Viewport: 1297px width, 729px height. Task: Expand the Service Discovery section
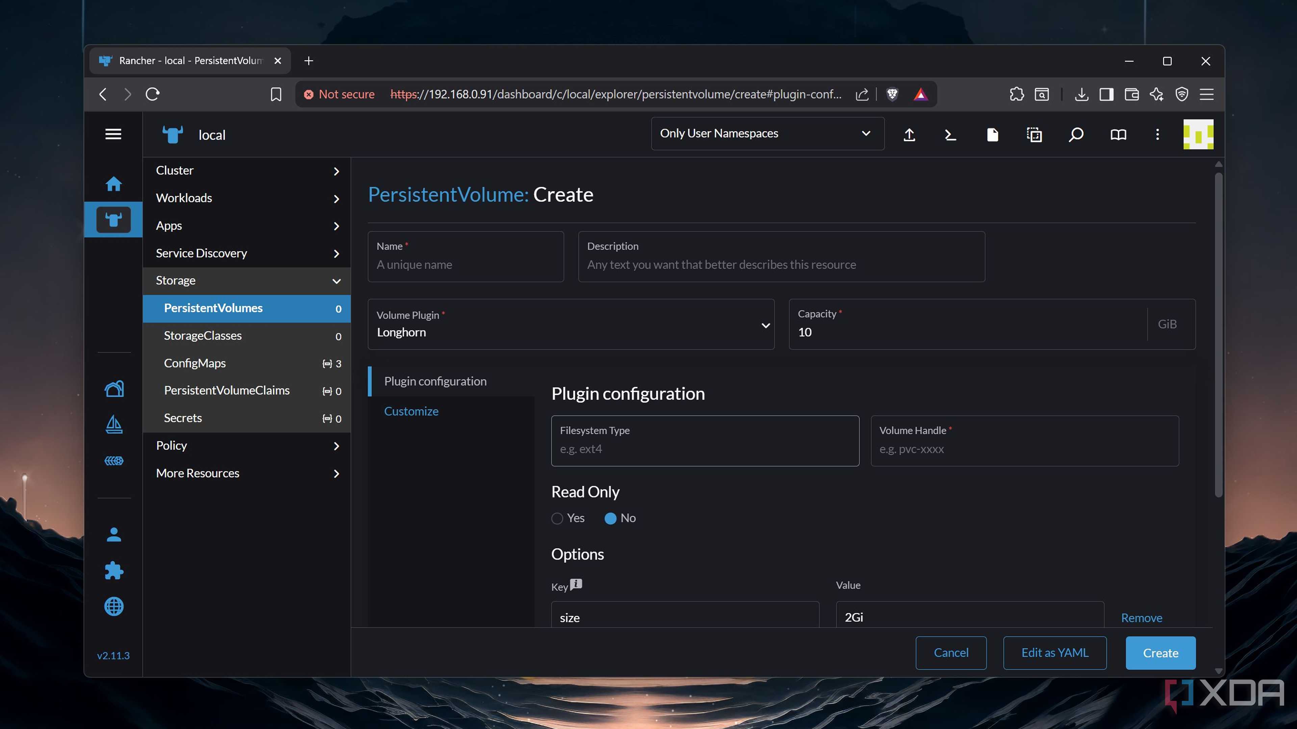point(247,253)
